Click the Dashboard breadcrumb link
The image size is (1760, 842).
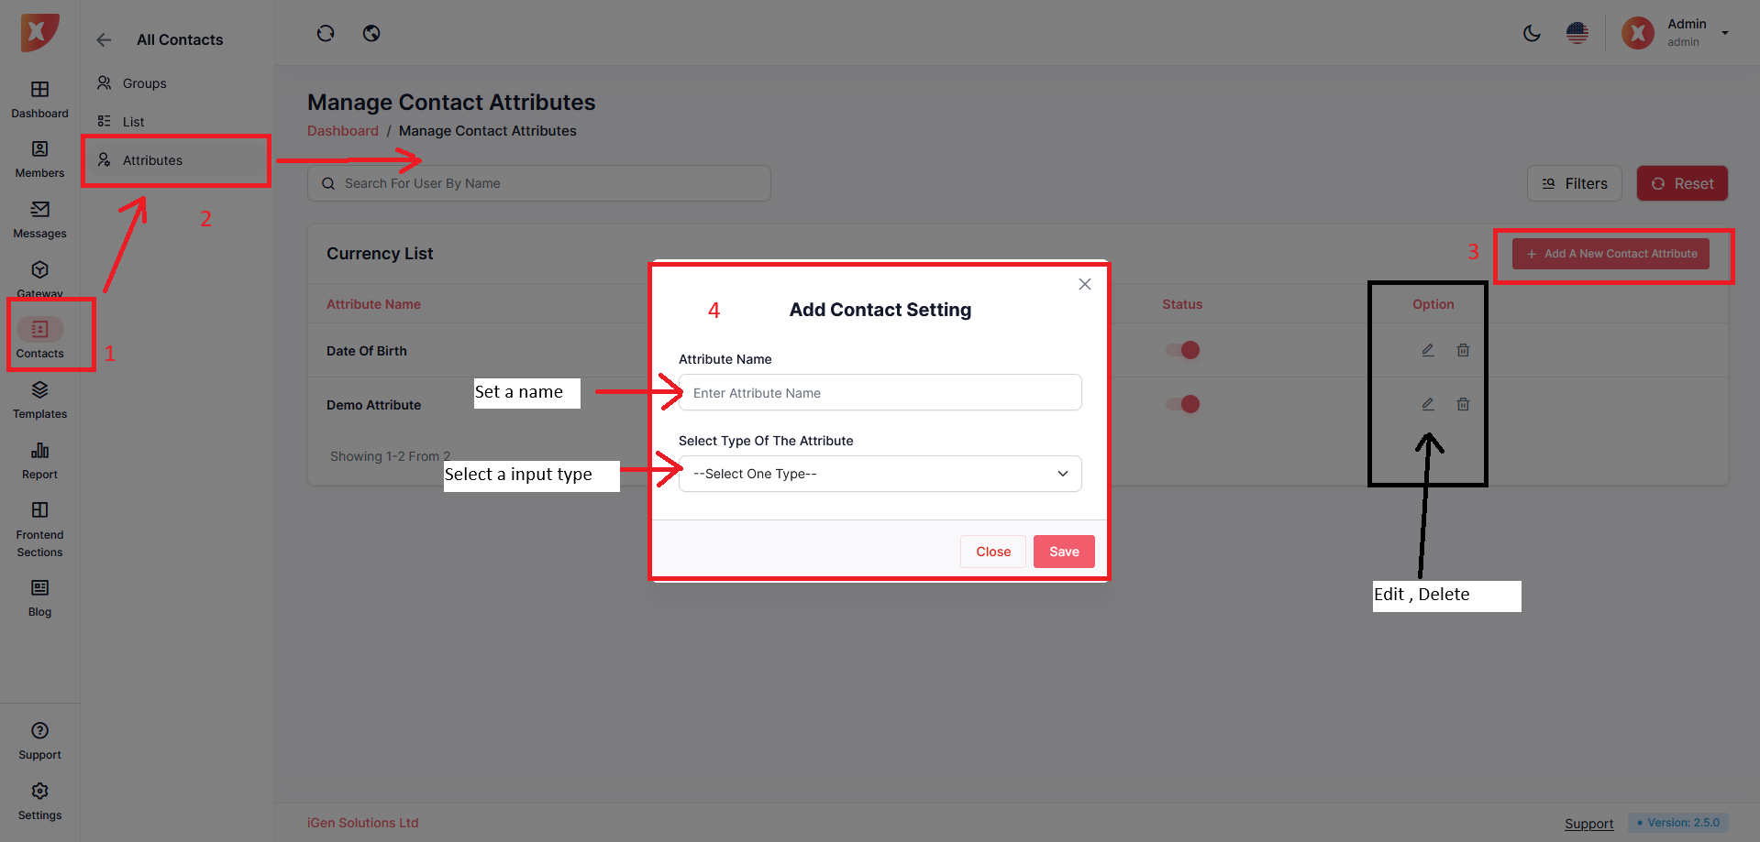tap(342, 131)
